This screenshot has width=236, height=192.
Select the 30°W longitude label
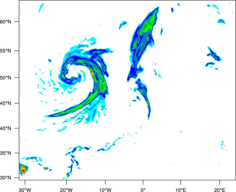click(25, 190)
